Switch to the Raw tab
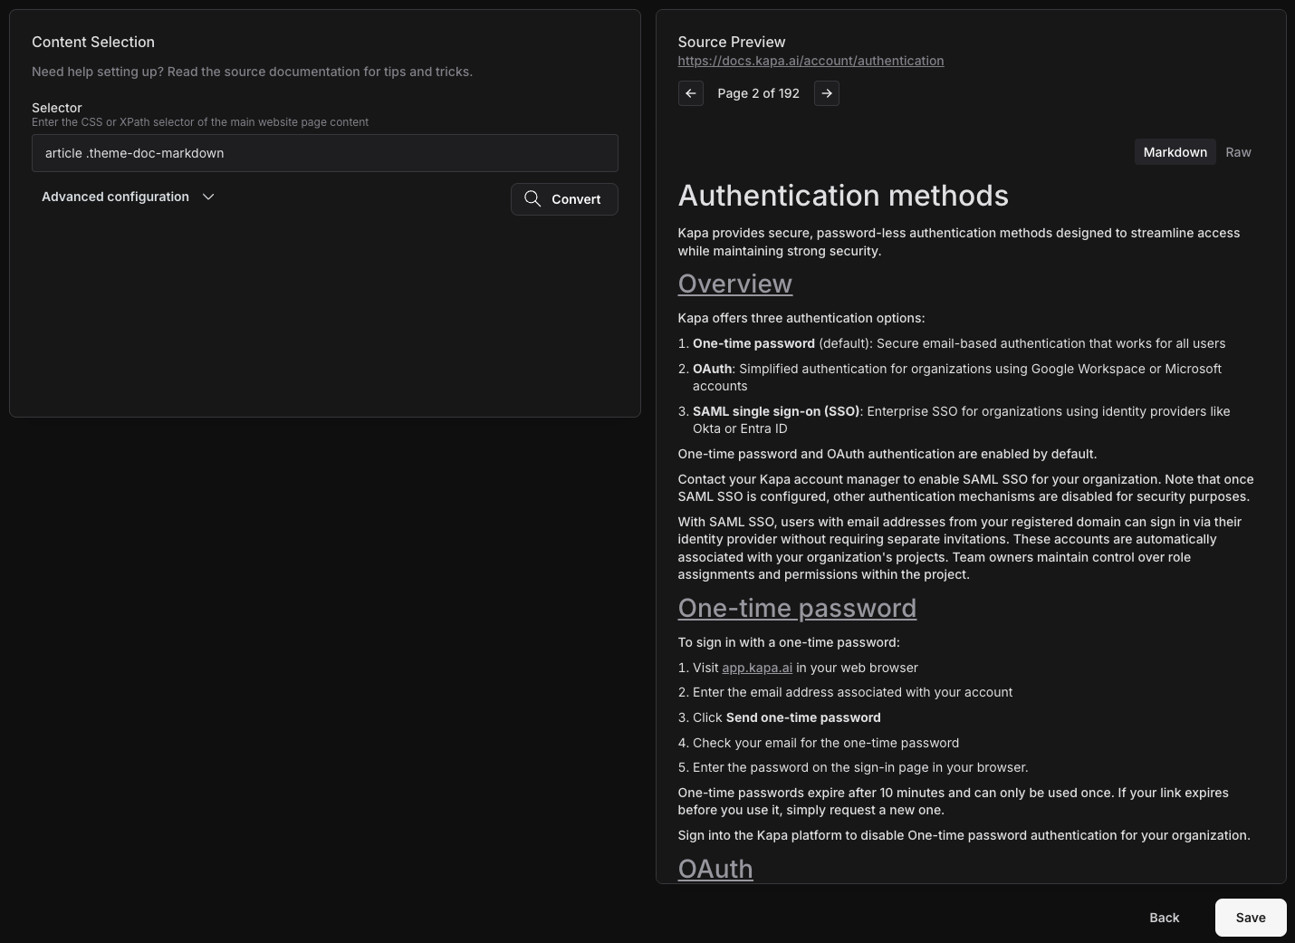 1238,152
